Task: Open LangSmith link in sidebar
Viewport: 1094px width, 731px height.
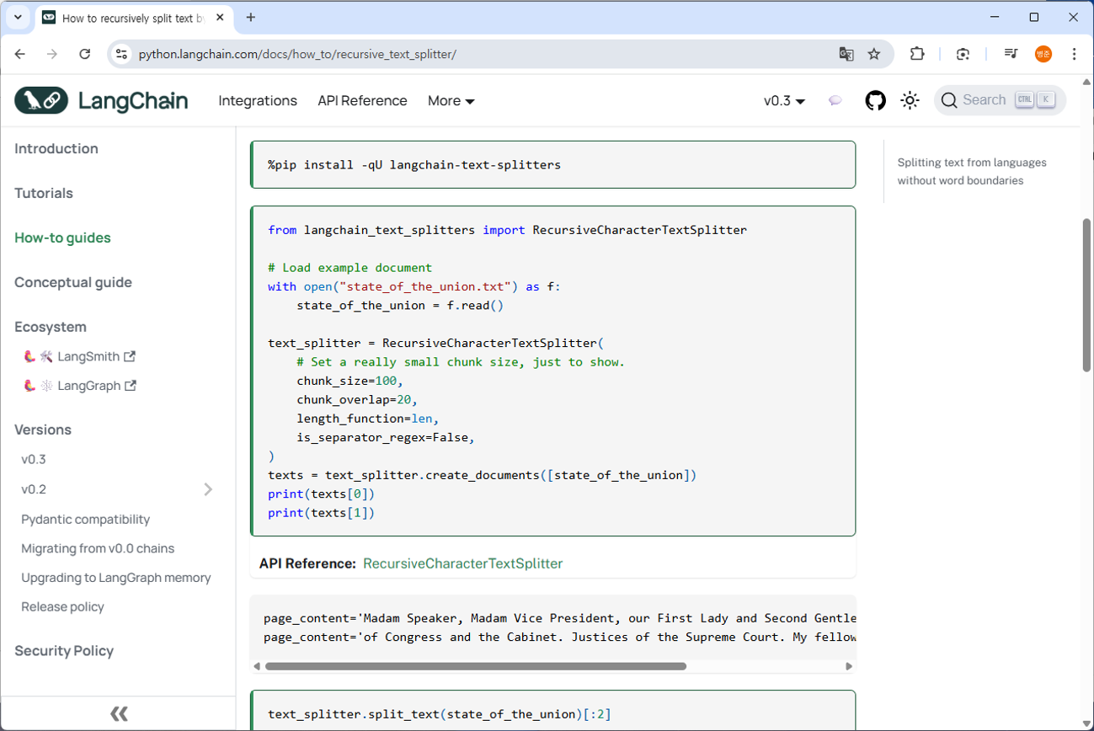Action: [x=88, y=356]
